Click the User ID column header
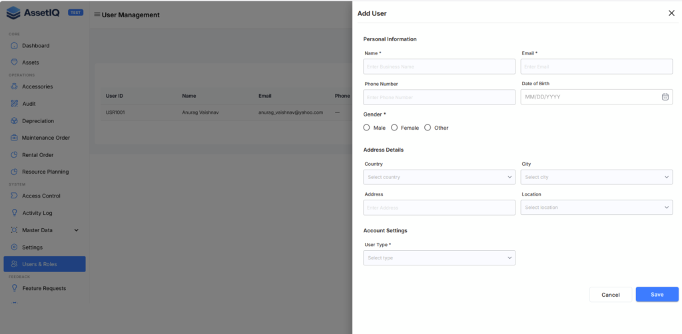 click(x=115, y=96)
